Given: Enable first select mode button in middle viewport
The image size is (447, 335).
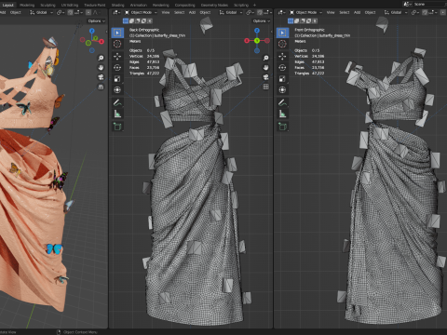Looking at the screenshot, I should click(x=126, y=20).
